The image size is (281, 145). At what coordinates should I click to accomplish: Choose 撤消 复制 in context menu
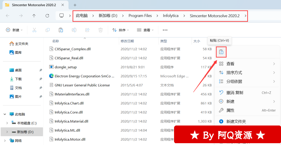click(x=248, y=93)
